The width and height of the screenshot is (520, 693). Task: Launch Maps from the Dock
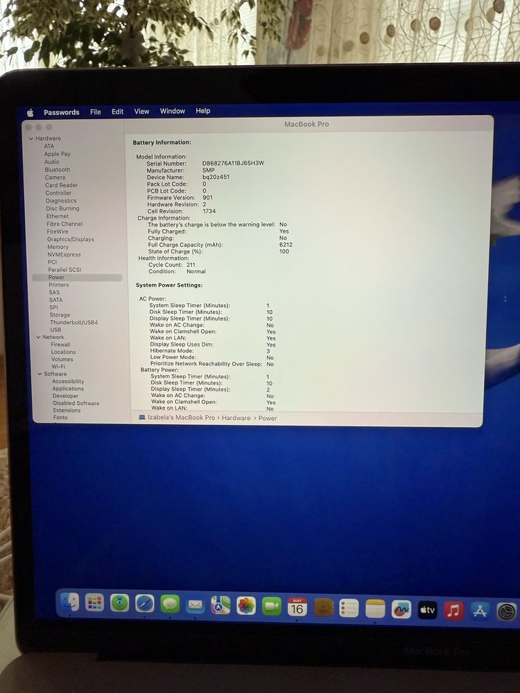220,605
